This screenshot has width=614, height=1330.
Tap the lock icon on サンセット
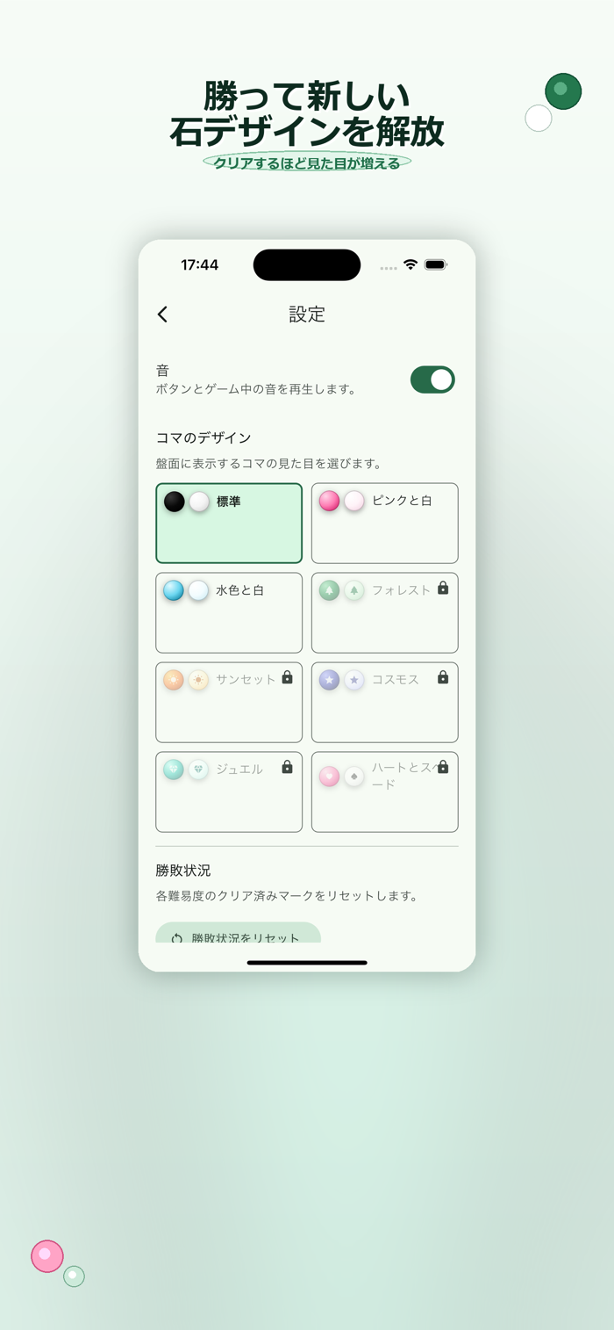click(287, 677)
